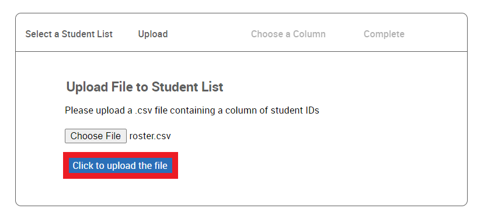
Task: Click the red-highlighted upload button
Action: pos(120,165)
